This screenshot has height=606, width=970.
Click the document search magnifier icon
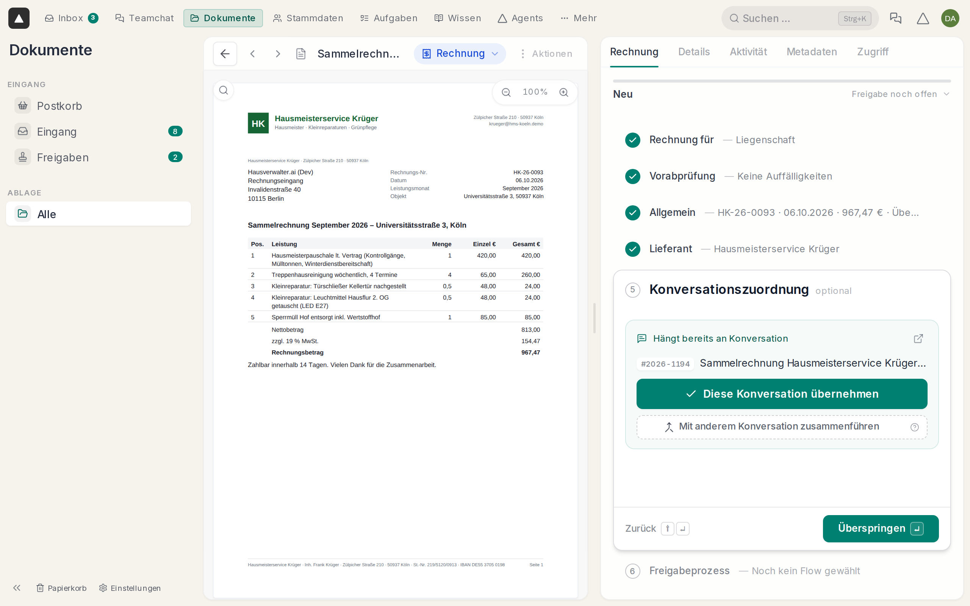[x=224, y=91]
